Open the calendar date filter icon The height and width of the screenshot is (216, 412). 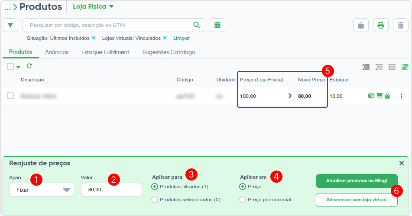click(217, 25)
